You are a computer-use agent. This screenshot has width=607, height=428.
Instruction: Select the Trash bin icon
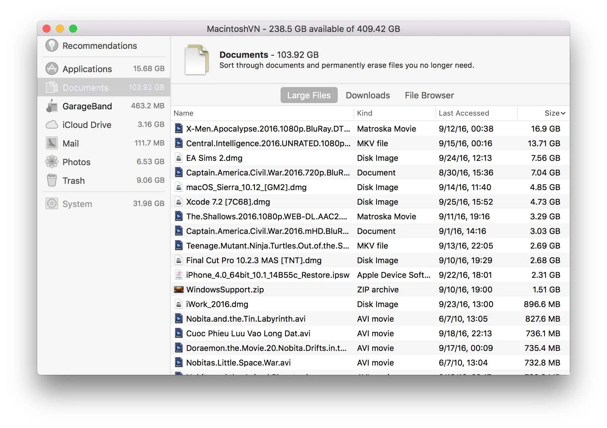coord(52,180)
